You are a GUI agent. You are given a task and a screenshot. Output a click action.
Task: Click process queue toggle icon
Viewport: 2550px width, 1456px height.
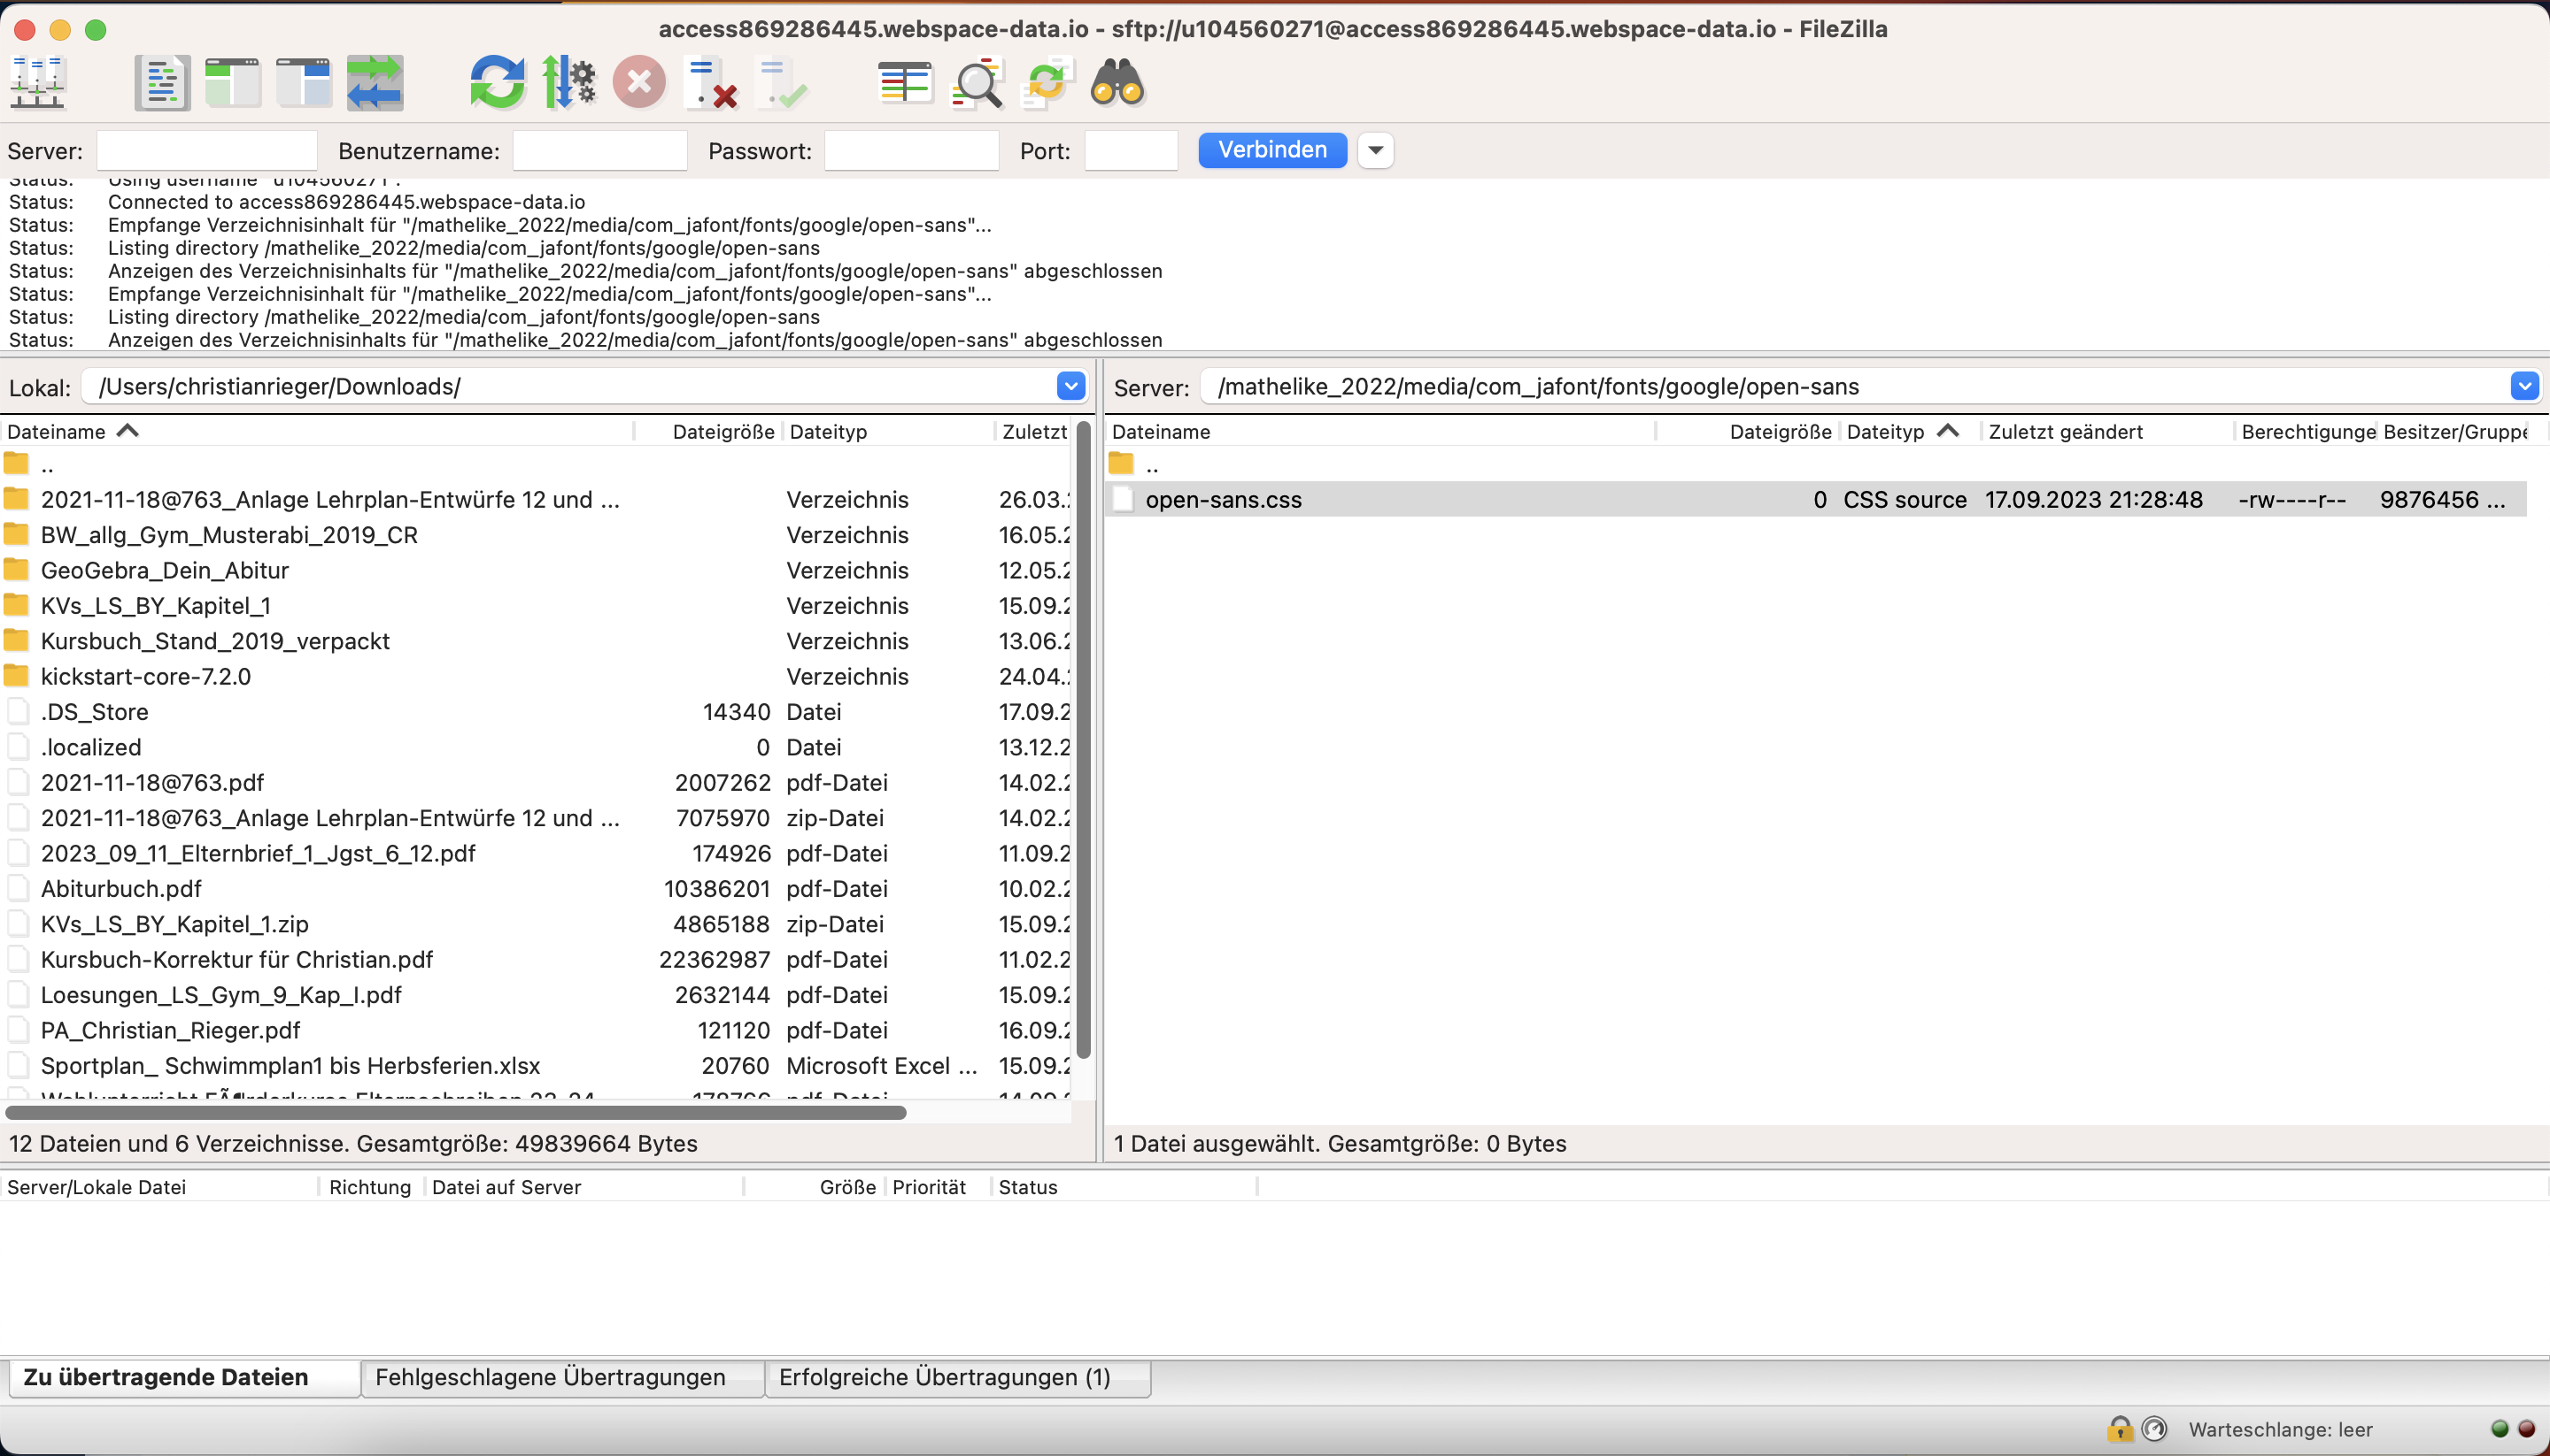[568, 83]
